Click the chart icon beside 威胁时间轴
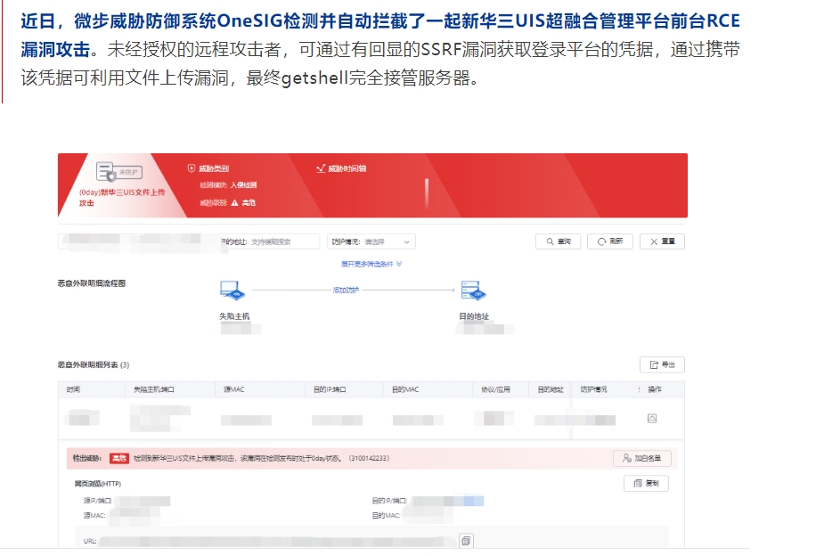 coord(321,168)
